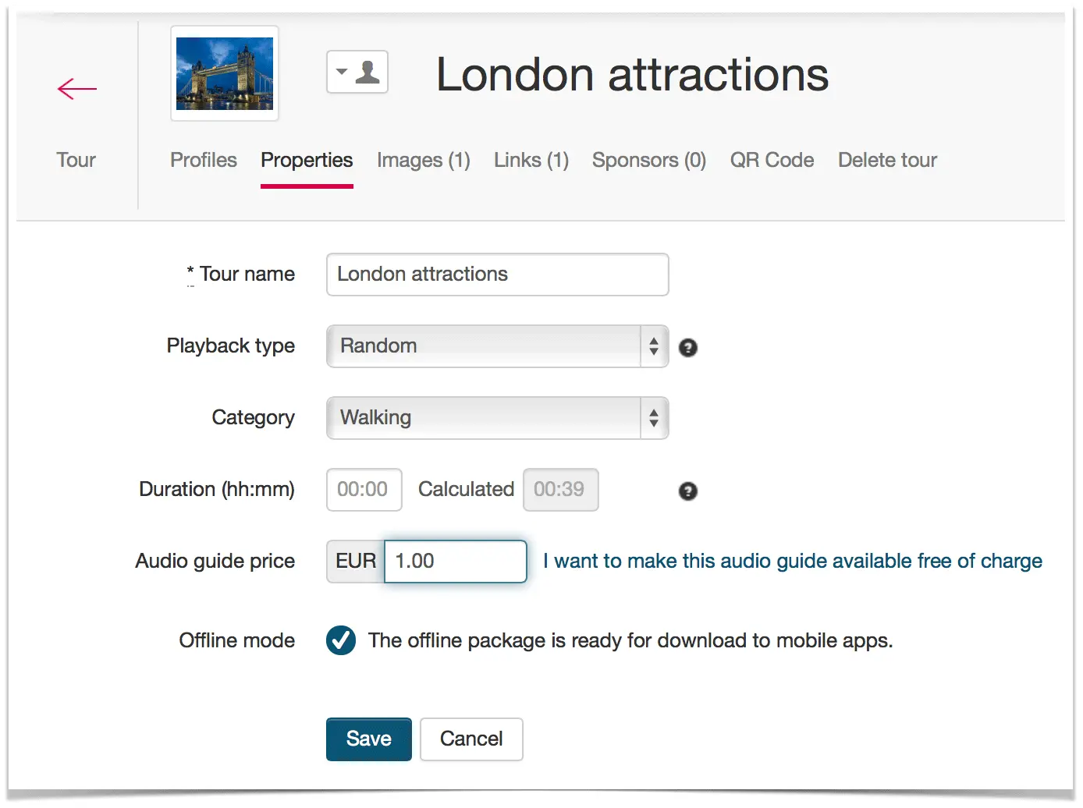Toggle the Offline mode checkmark

click(341, 640)
